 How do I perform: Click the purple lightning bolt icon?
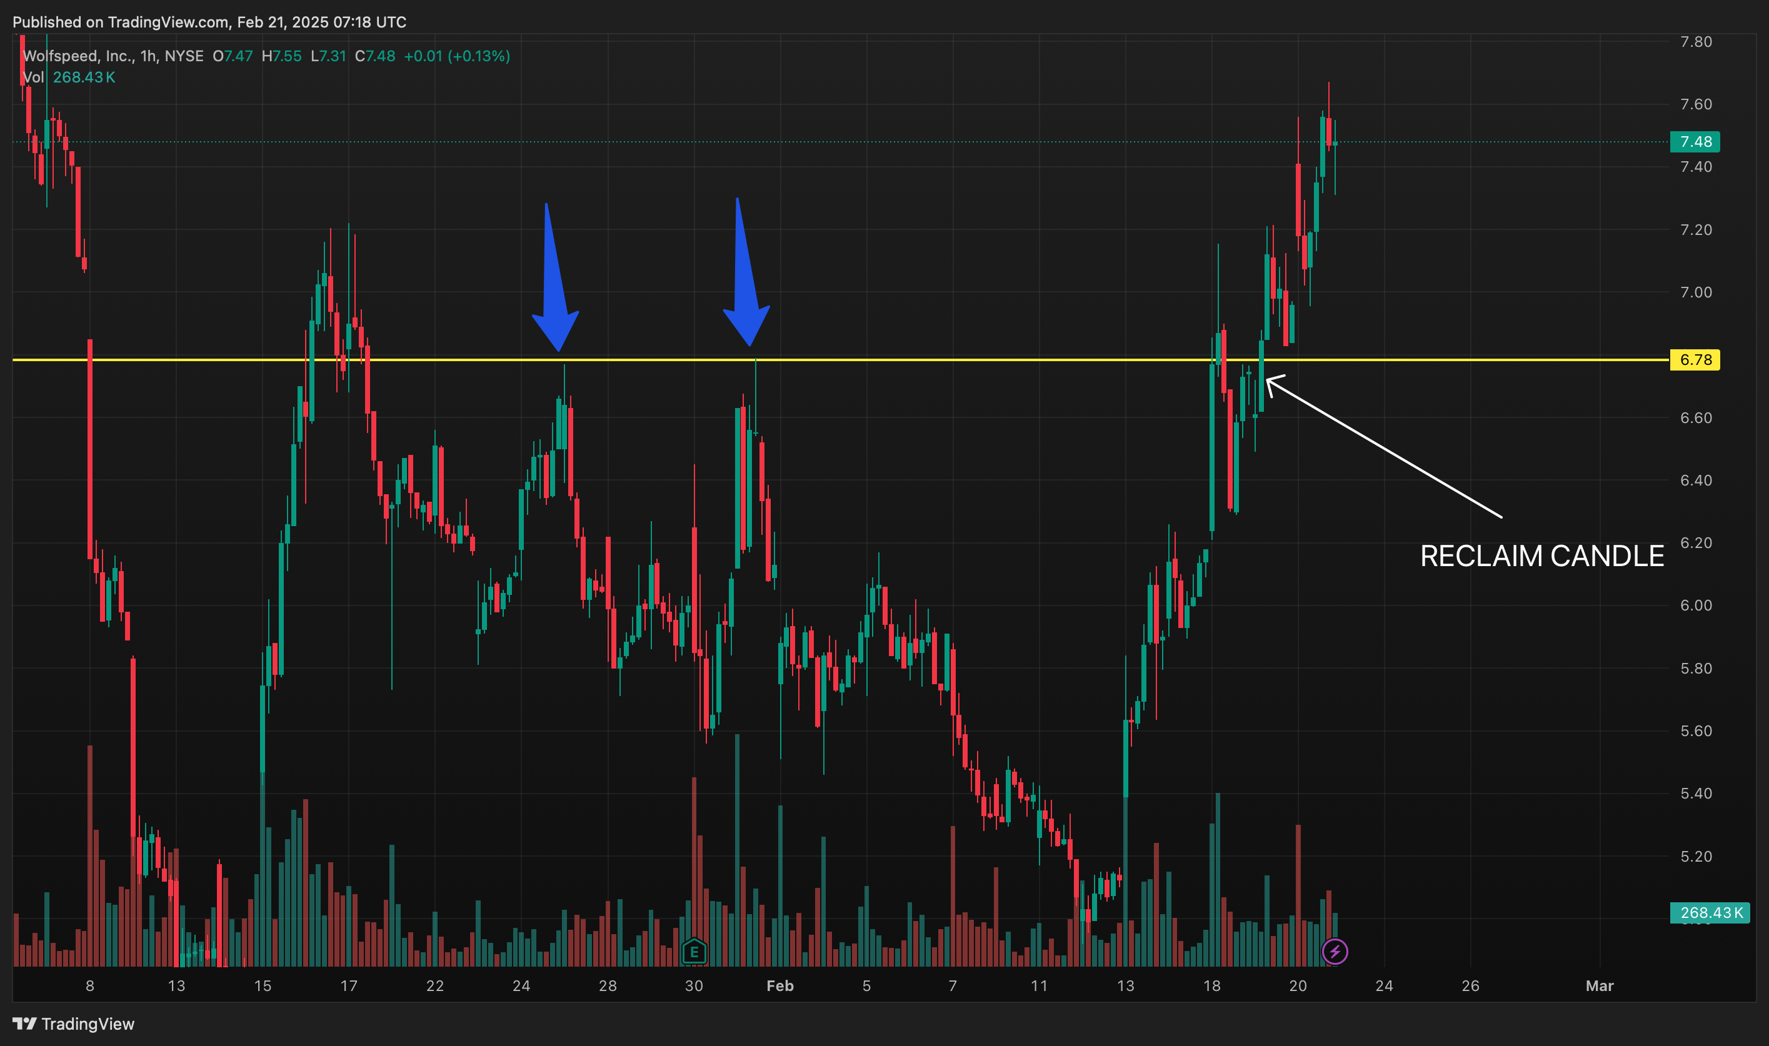(x=1334, y=952)
